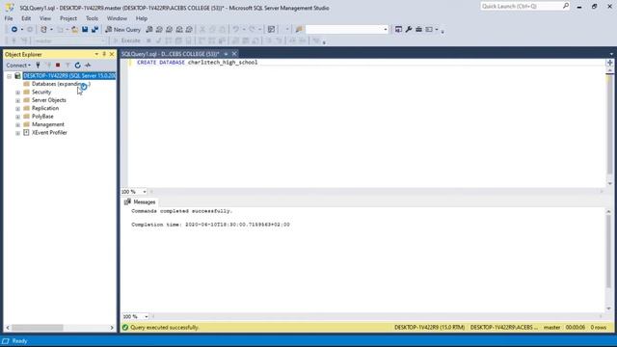Click the CREATE DATABASE code line

pos(197,62)
